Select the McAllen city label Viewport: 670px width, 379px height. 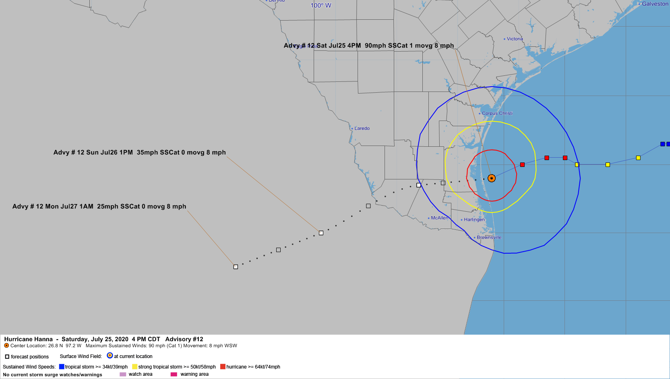tap(439, 218)
